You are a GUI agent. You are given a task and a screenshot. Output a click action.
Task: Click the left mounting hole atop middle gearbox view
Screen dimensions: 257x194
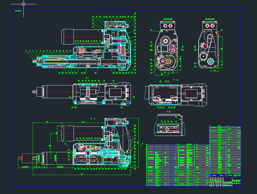(x=165, y=26)
